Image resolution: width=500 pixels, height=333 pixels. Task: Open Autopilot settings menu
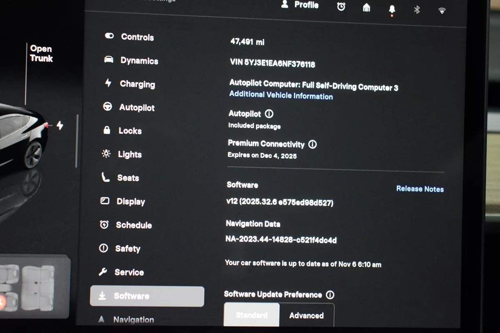tap(137, 107)
